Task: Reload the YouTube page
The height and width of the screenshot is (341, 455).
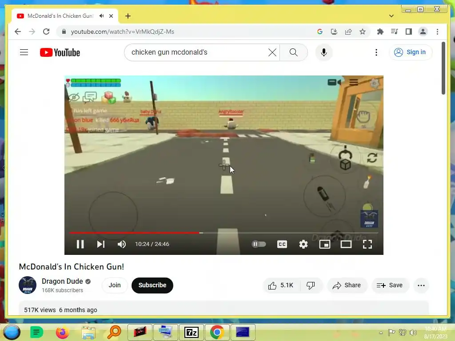Action: [x=46, y=32]
